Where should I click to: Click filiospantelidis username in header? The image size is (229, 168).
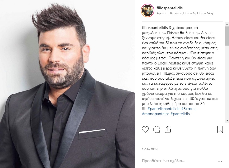pos(170,8)
